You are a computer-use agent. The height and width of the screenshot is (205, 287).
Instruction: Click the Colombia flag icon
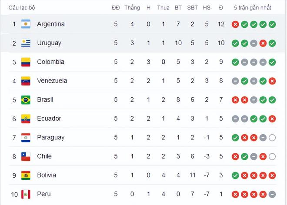pos(26,62)
